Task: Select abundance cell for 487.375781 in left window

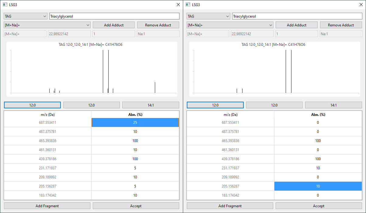Action: 135,131
